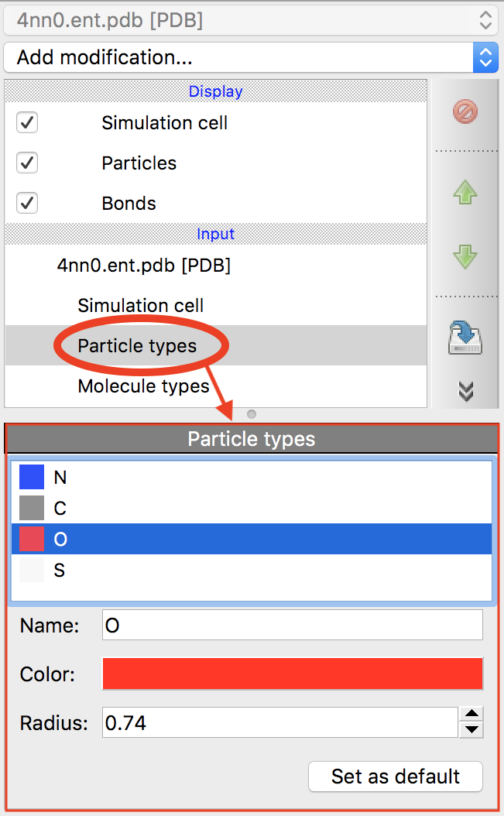Toggle Simulation cell display checkbox
Viewport: 504px width, 816px height.
pos(27,122)
